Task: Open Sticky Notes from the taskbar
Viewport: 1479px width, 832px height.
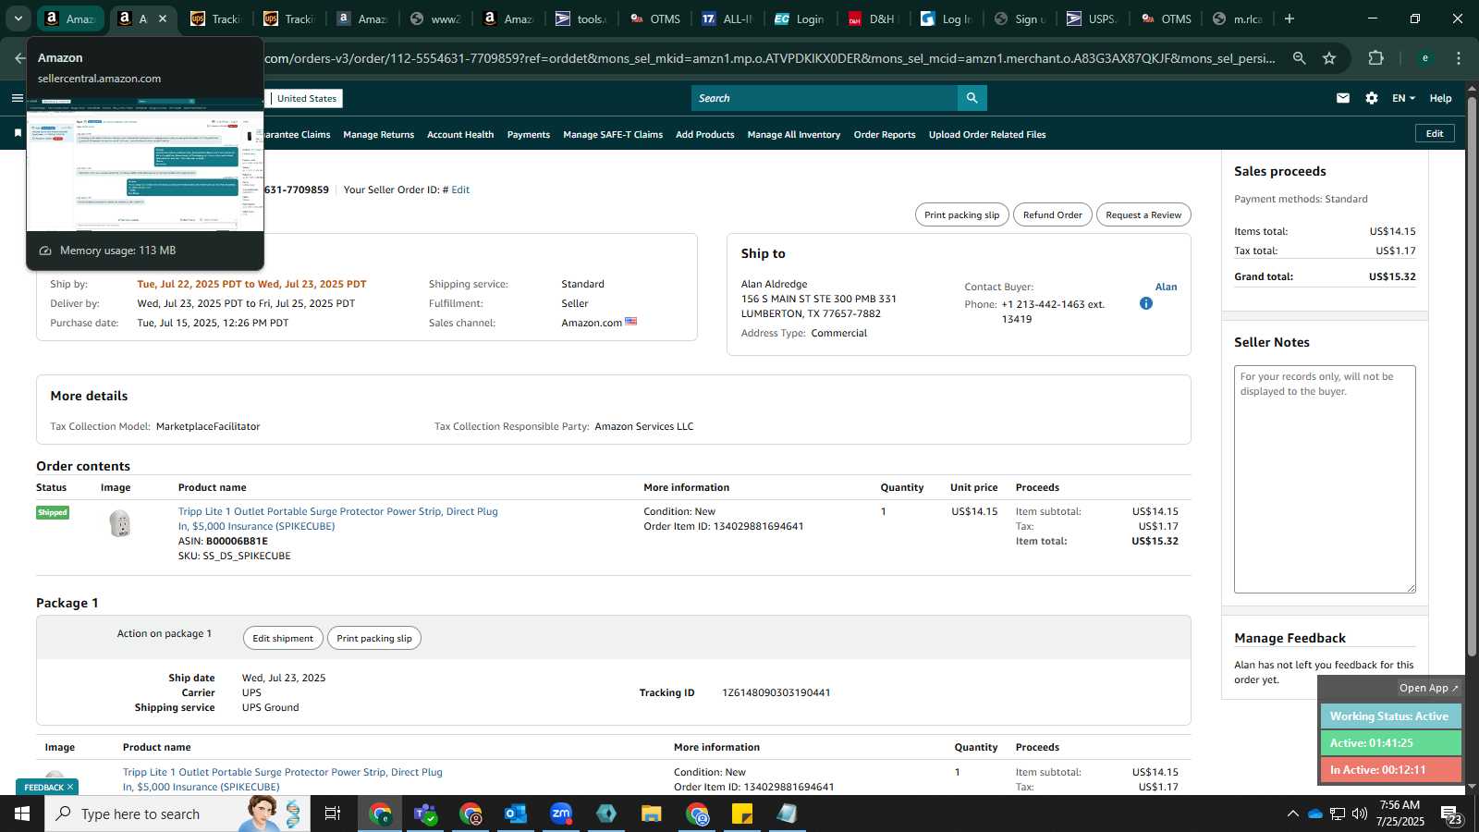Action: point(742,814)
